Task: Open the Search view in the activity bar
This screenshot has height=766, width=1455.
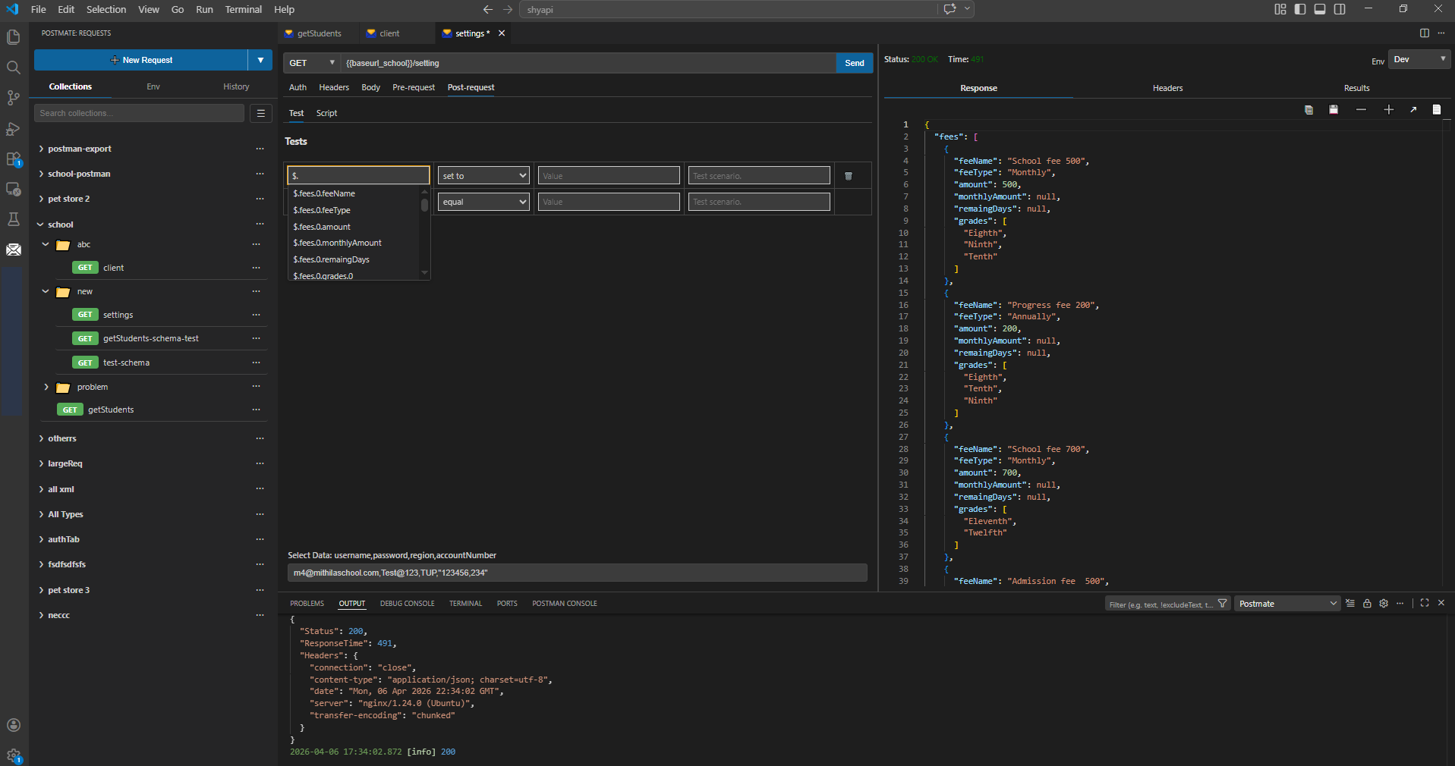Action: coord(13,67)
